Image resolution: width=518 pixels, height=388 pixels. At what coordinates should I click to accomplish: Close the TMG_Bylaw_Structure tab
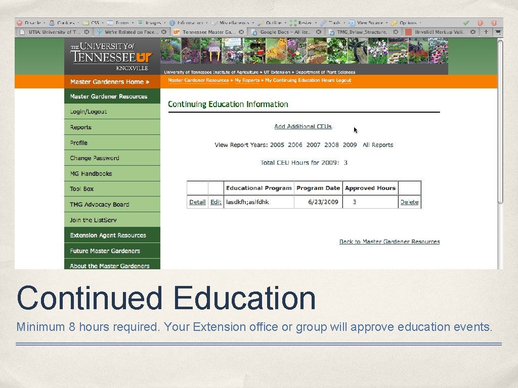coord(396,32)
